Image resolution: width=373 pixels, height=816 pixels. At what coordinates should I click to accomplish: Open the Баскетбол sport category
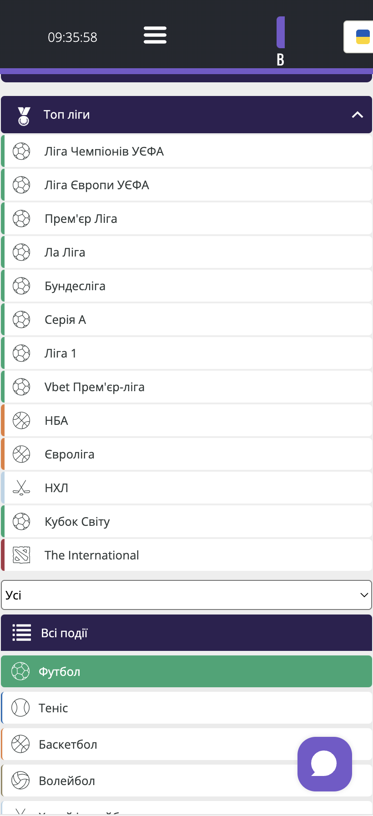click(x=68, y=744)
